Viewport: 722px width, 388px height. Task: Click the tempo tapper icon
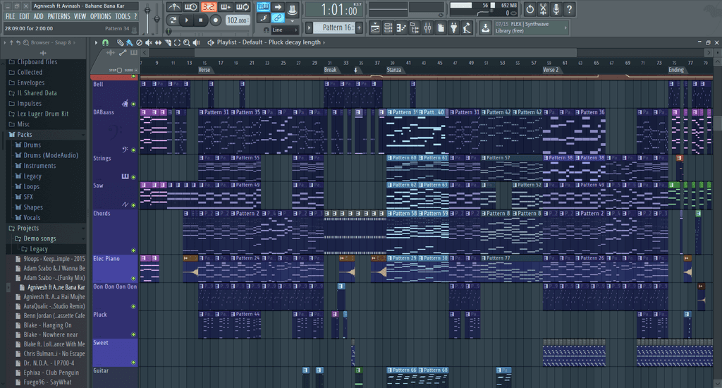click(x=467, y=28)
